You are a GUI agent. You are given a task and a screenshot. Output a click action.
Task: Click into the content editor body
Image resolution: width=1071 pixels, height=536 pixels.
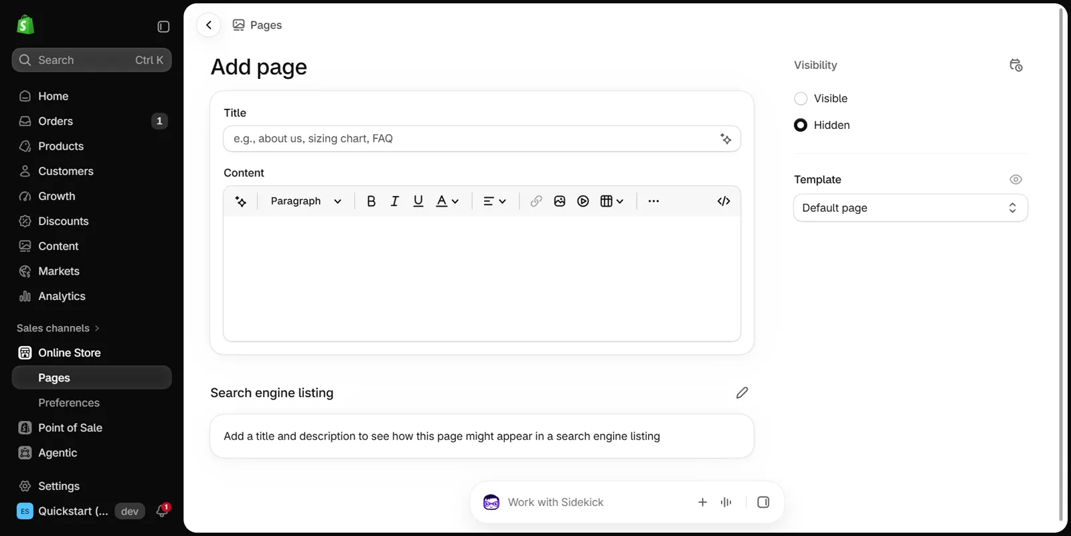coord(482,278)
